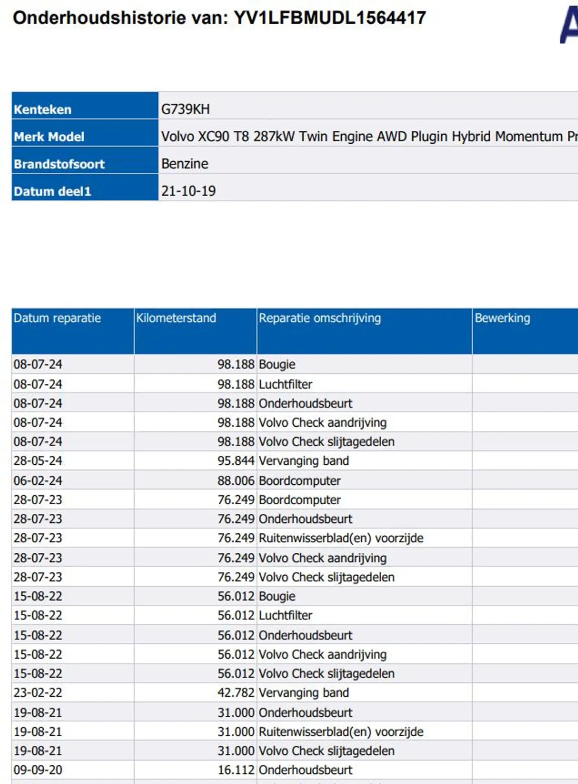This screenshot has height=784, width=578.
Task: Select Volvo Check slijtagedelen at 31.000 km
Action: tap(327, 751)
